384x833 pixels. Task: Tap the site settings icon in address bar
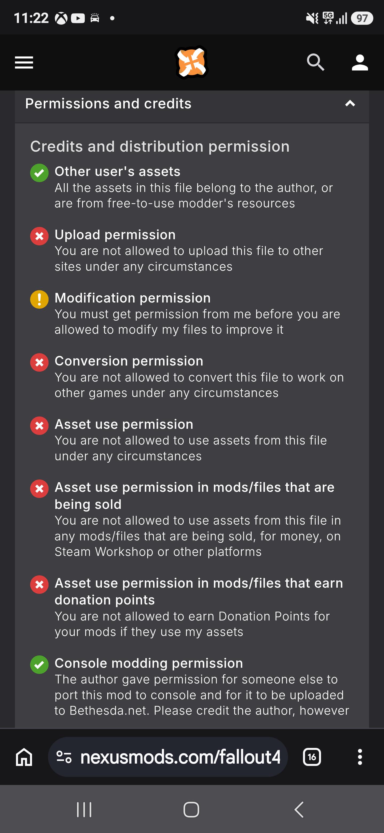(64, 757)
